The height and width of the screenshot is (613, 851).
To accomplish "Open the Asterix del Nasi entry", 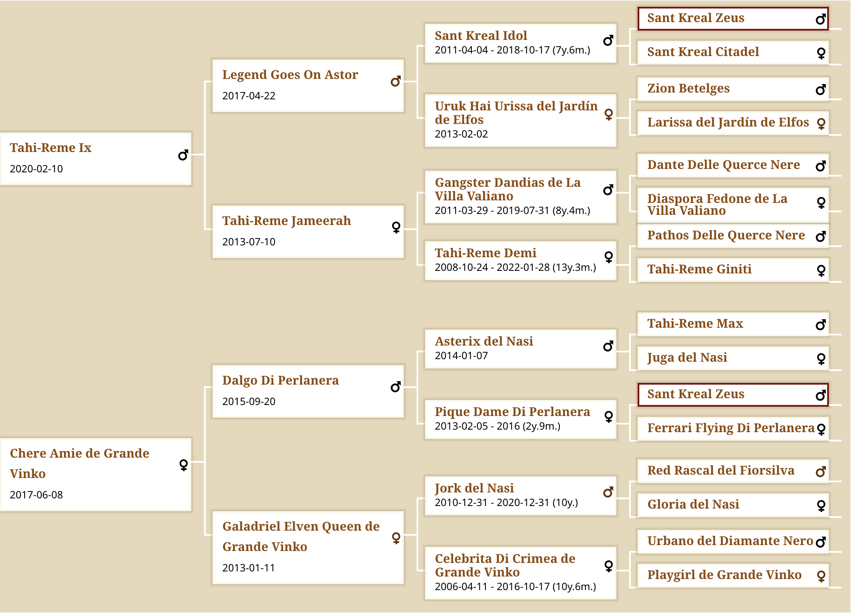I will [x=484, y=341].
